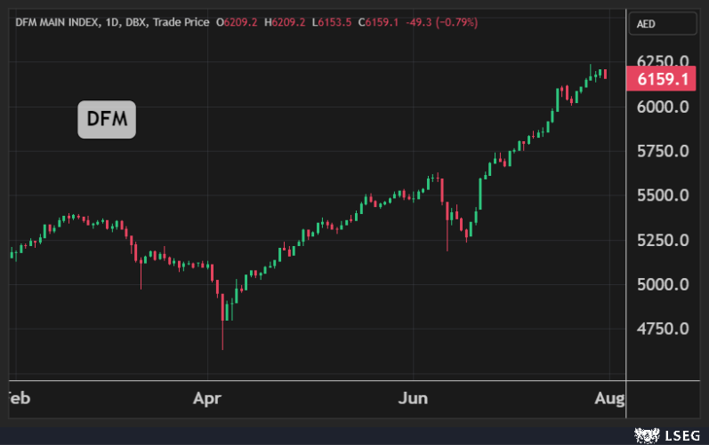Select the red 6159.1 current price label
709x445 pixels.
tap(663, 80)
